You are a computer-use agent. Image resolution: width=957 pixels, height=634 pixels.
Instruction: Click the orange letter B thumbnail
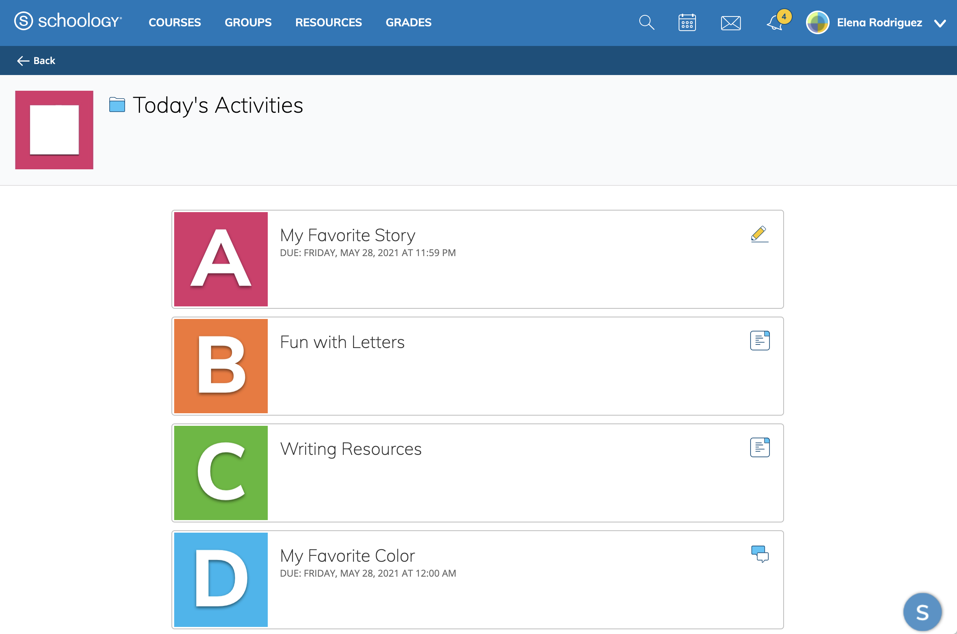pos(220,366)
